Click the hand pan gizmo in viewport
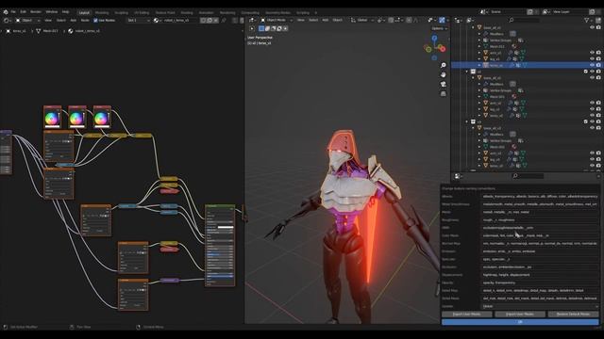This screenshot has height=339, width=604. pos(444,74)
